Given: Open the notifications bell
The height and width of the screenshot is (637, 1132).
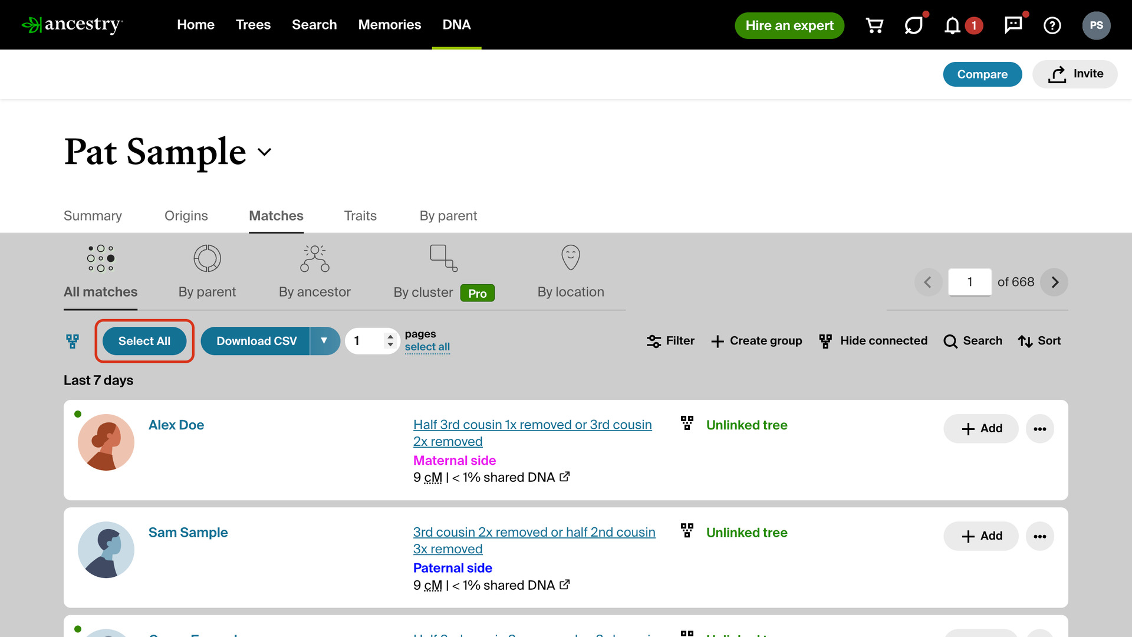Looking at the screenshot, I should [952, 25].
